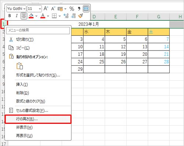Activate the format painter brush
Viewport: 184px width, 146px height.
(x=81, y=16)
